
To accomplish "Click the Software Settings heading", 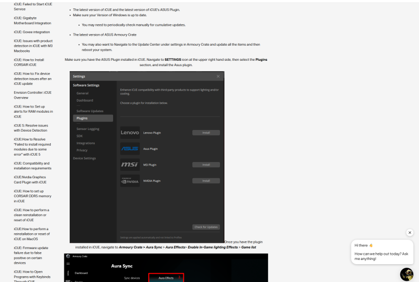I will click(x=86, y=85).
